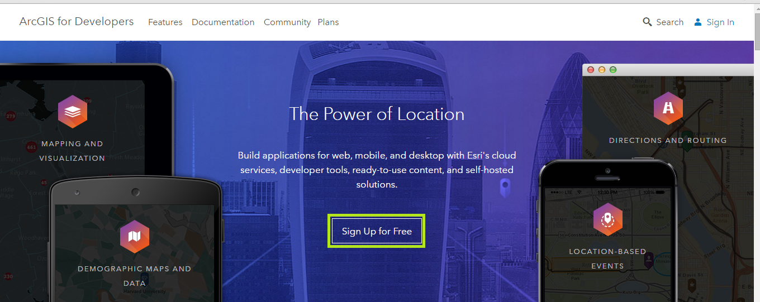View the Plans page
Screen dimensions: 760x302
[328, 22]
